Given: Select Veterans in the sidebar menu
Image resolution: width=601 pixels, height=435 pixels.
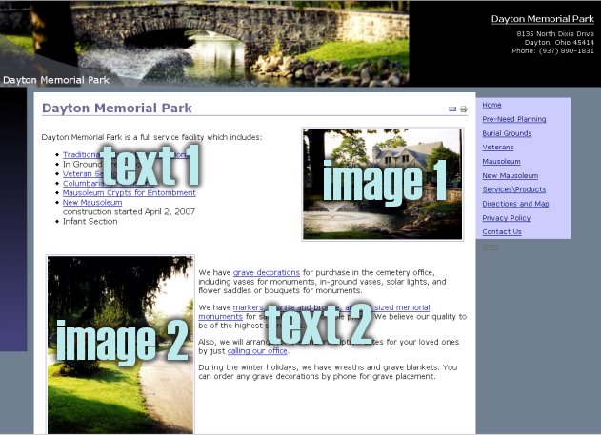Looking at the screenshot, I should tap(498, 147).
